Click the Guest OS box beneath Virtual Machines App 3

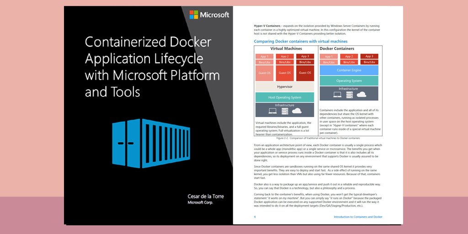coord(305,73)
